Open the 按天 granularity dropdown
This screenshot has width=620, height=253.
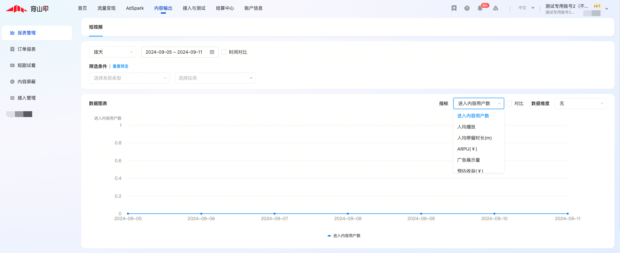click(112, 52)
